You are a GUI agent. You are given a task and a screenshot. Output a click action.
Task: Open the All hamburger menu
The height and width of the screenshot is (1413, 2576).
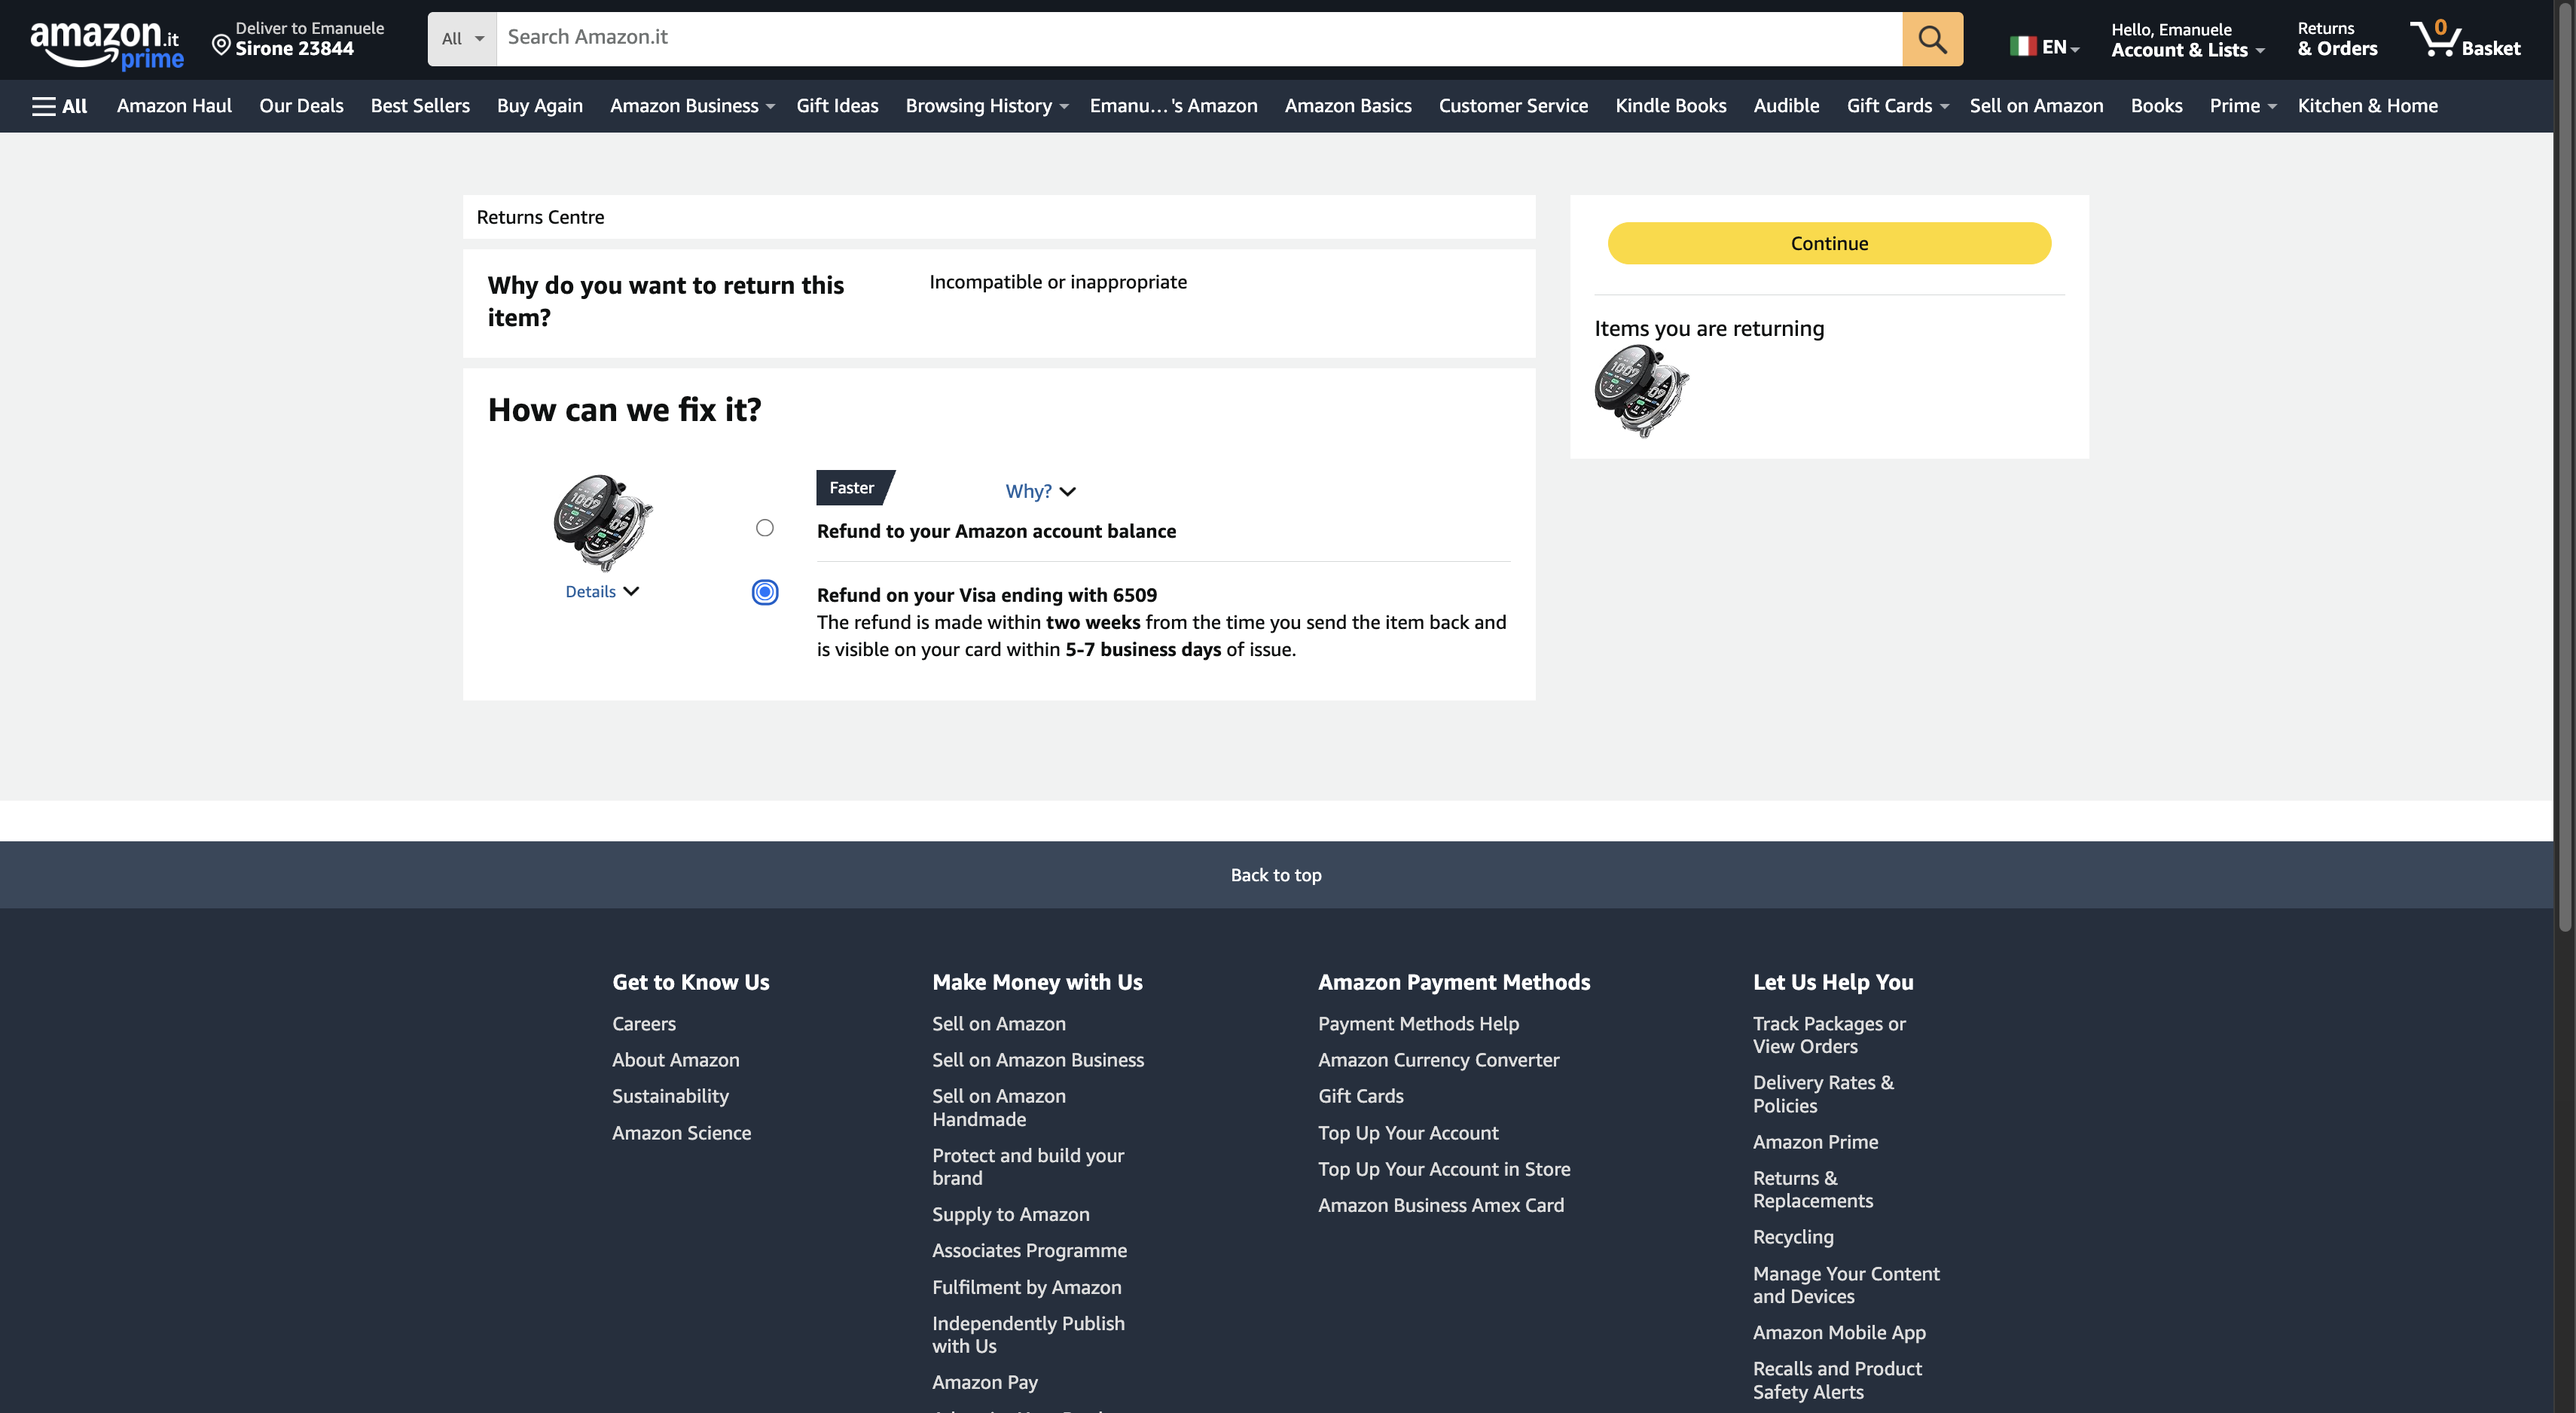click(59, 106)
